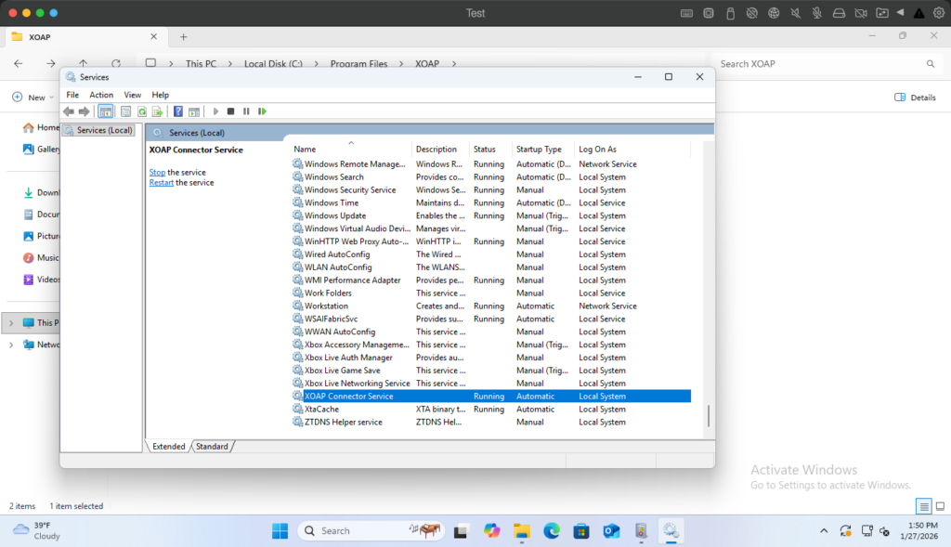Screen dimensions: 951x547
Task: Select the Windows Update service row
Action: coord(335,215)
